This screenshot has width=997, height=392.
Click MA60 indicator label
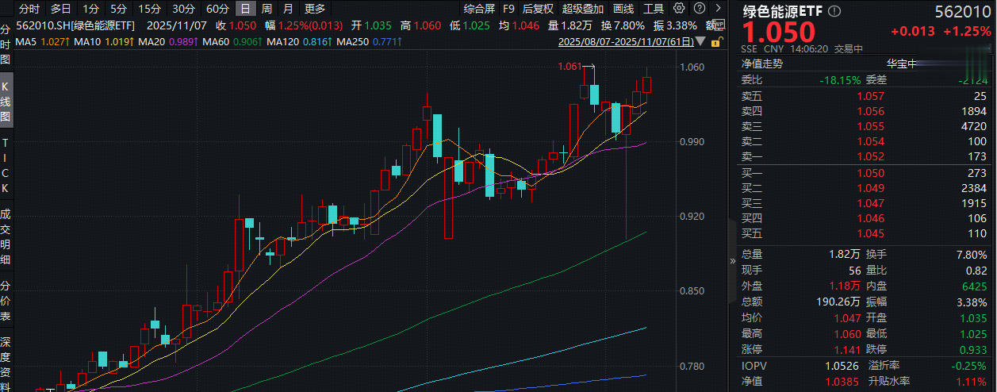[x=217, y=41]
